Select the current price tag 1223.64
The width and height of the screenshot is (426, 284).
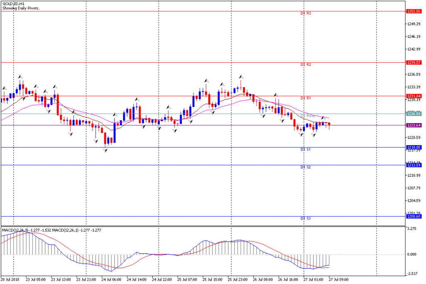tap(414, 126)
